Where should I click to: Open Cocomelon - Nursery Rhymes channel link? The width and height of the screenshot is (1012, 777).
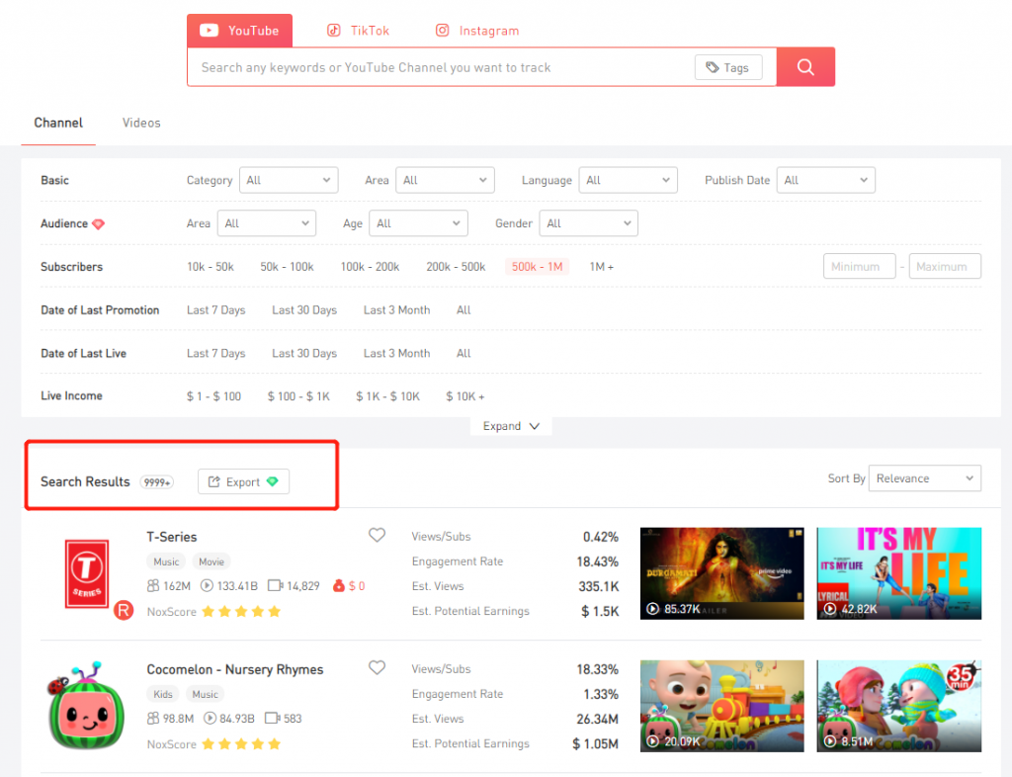pos(235,669)
